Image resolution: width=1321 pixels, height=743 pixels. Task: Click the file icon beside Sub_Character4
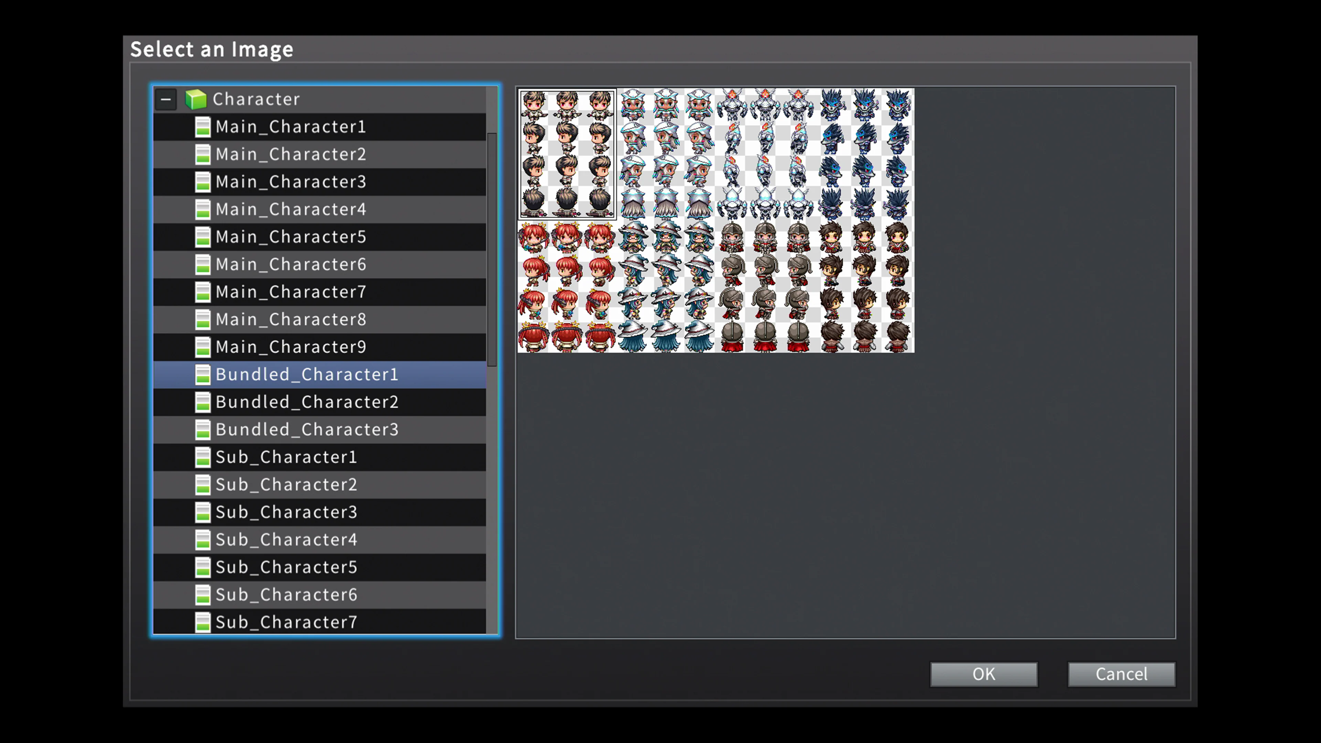point(204,539)
